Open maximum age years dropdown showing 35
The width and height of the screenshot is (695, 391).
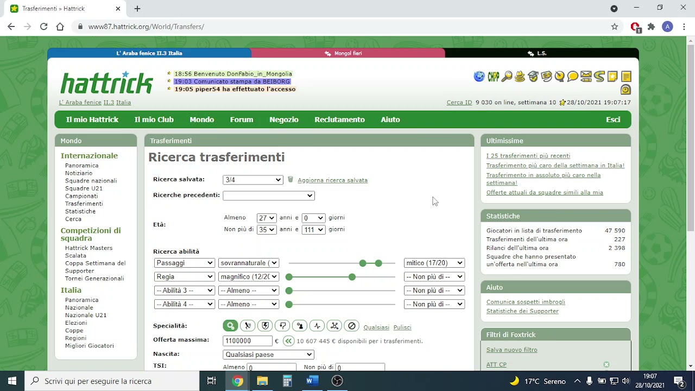point(267,230)
